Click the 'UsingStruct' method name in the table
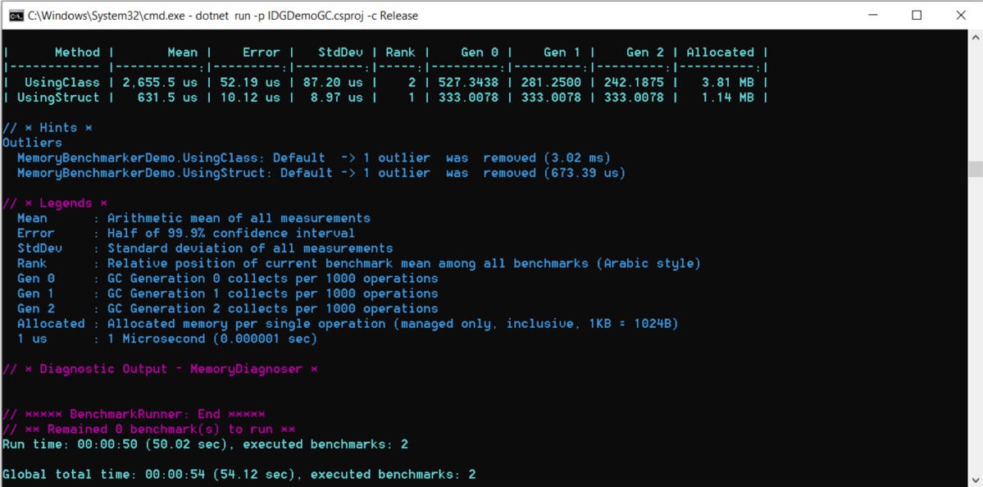Screen dimensions: 983x487 [58, 98]
